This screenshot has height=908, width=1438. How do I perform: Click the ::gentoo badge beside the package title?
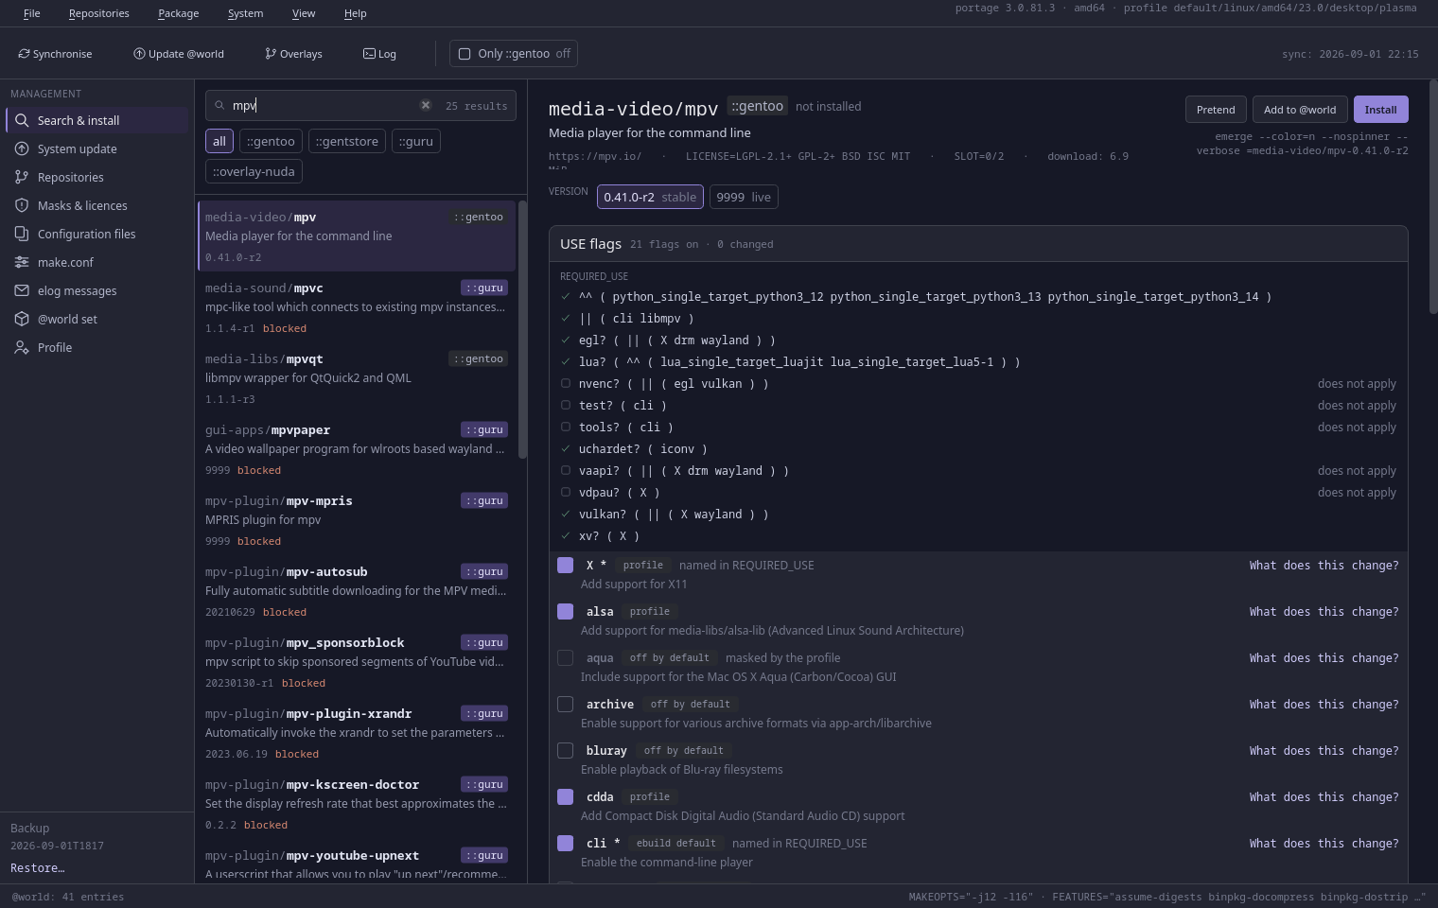coord(758,106)
